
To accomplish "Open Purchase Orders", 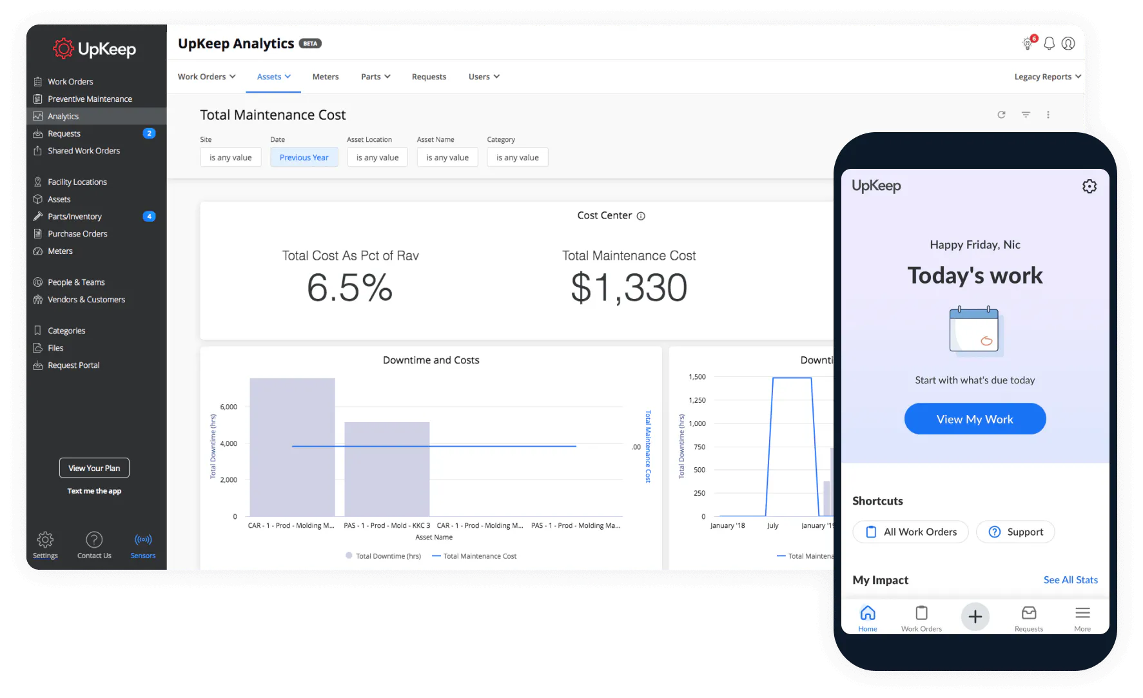I will (95, 234).
